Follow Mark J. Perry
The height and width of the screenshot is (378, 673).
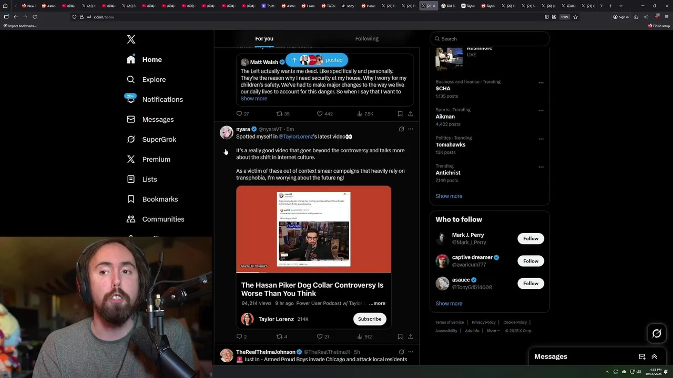(x=531, y=238)
